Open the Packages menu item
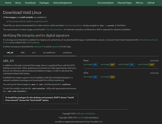 pos(44,3)
